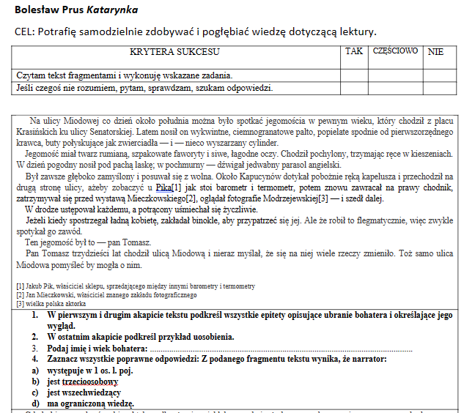The width and height of the screenshot is (464, 413).
Task: Mark the CZĘŚCIOWO cell for 'Czytam tekst fragmentami'
Action: (x=395, y=75)
